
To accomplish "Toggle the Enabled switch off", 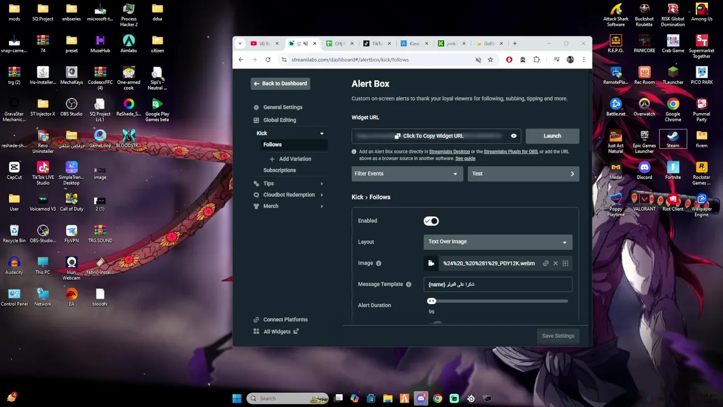I will pyautogui.click(x=431, y=221).
